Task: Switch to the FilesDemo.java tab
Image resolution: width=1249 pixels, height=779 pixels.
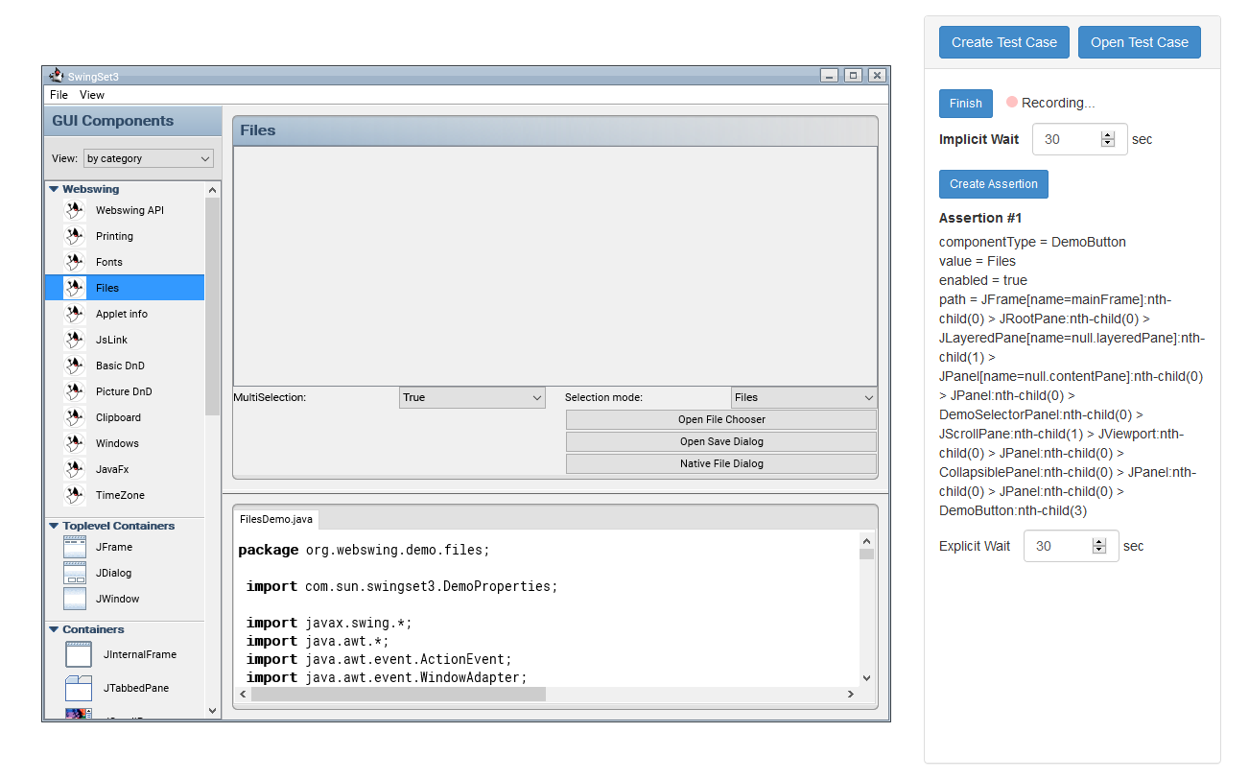Action: point(276,519)
